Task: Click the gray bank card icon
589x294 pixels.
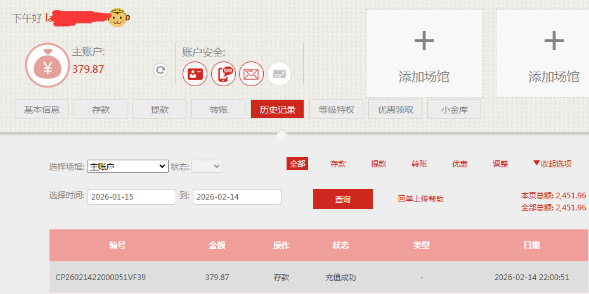Action: click(x=280, y=74)
